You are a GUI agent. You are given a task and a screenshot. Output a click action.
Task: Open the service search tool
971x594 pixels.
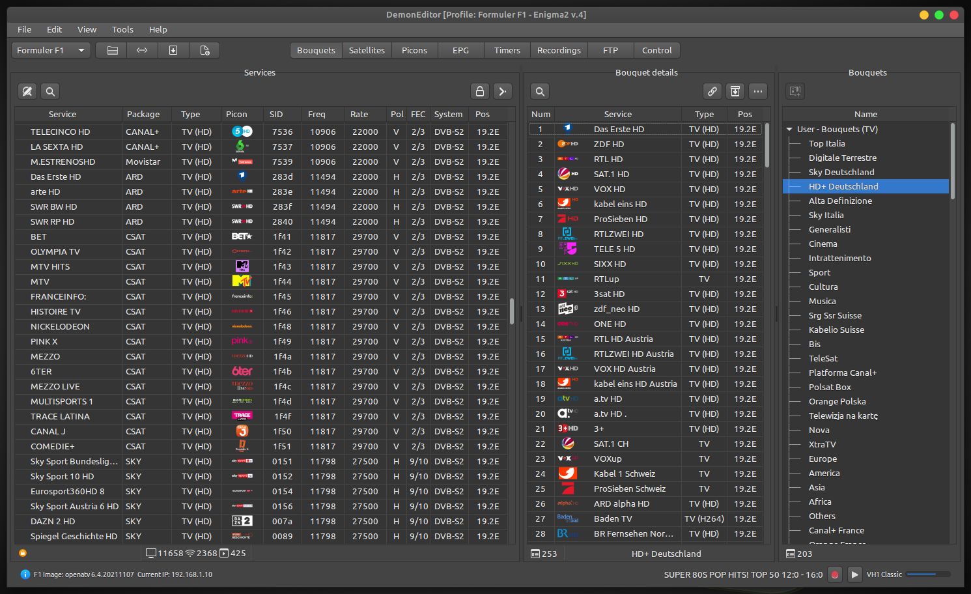coord(50,91)
